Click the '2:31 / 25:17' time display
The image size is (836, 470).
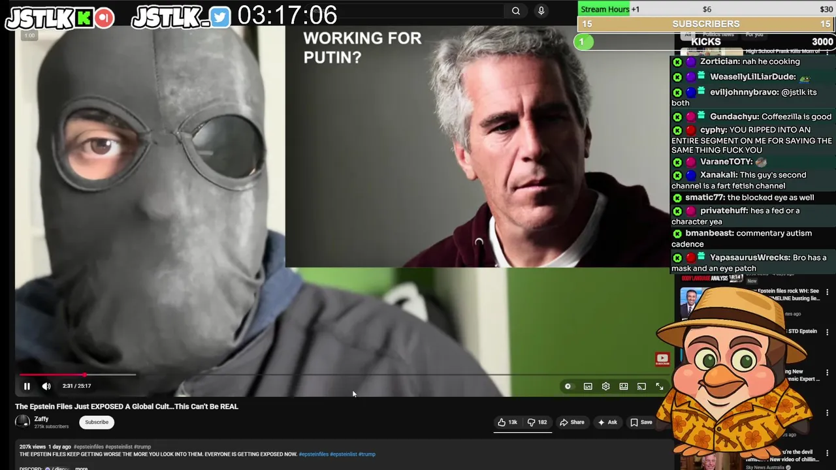pos(76,386)
